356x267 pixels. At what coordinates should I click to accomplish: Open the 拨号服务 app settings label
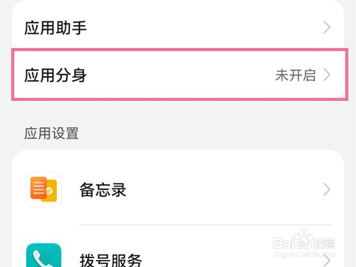[110, 260]
